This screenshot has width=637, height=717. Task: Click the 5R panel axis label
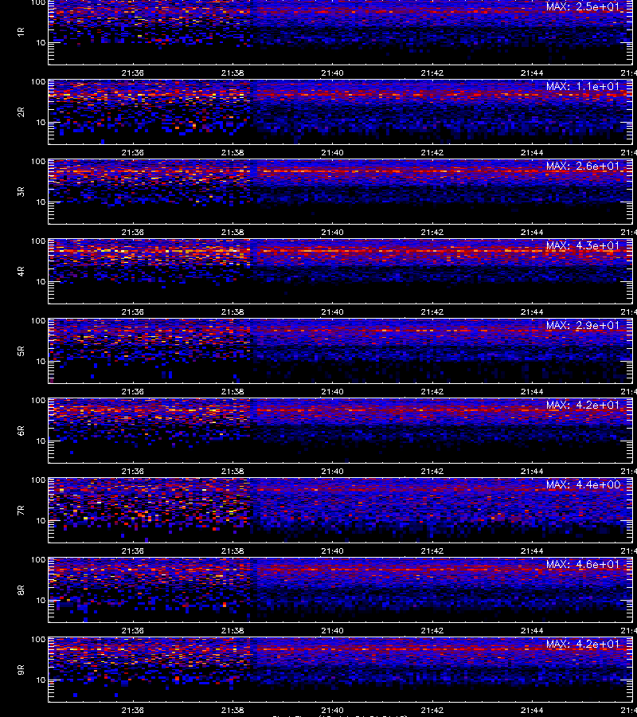21,351
